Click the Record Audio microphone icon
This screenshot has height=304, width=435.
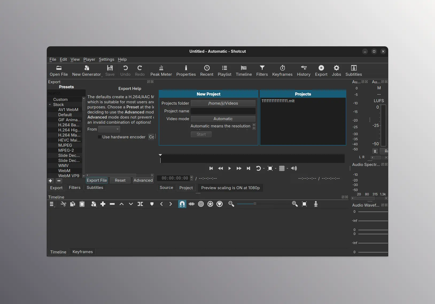pos(316,204)
